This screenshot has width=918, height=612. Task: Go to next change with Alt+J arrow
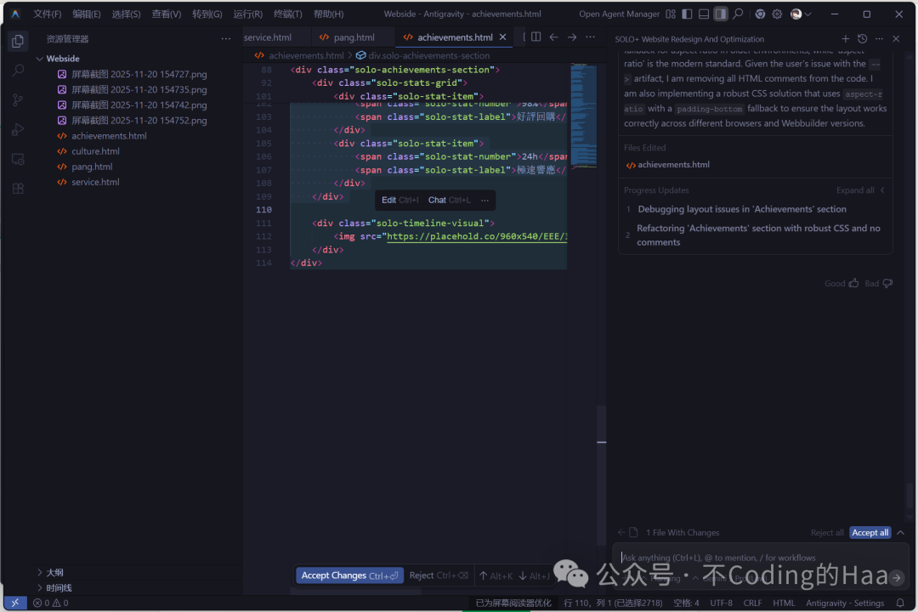tap(533, 575)
